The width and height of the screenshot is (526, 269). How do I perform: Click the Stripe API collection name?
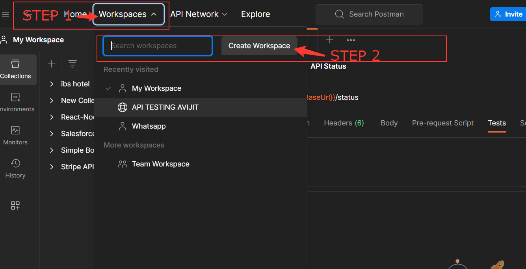click(x=77, y=167)
